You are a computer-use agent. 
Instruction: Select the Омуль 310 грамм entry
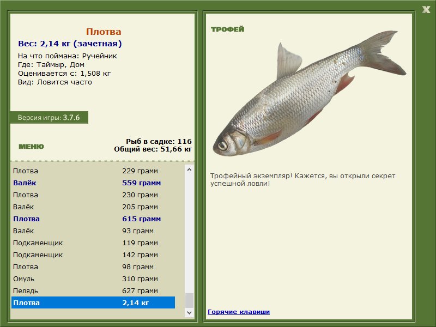point(93,278)
